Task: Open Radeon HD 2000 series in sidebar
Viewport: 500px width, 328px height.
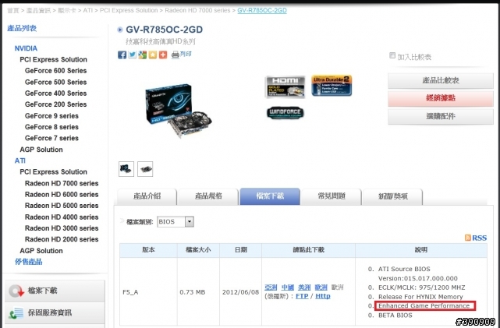Action: point(62,239)
